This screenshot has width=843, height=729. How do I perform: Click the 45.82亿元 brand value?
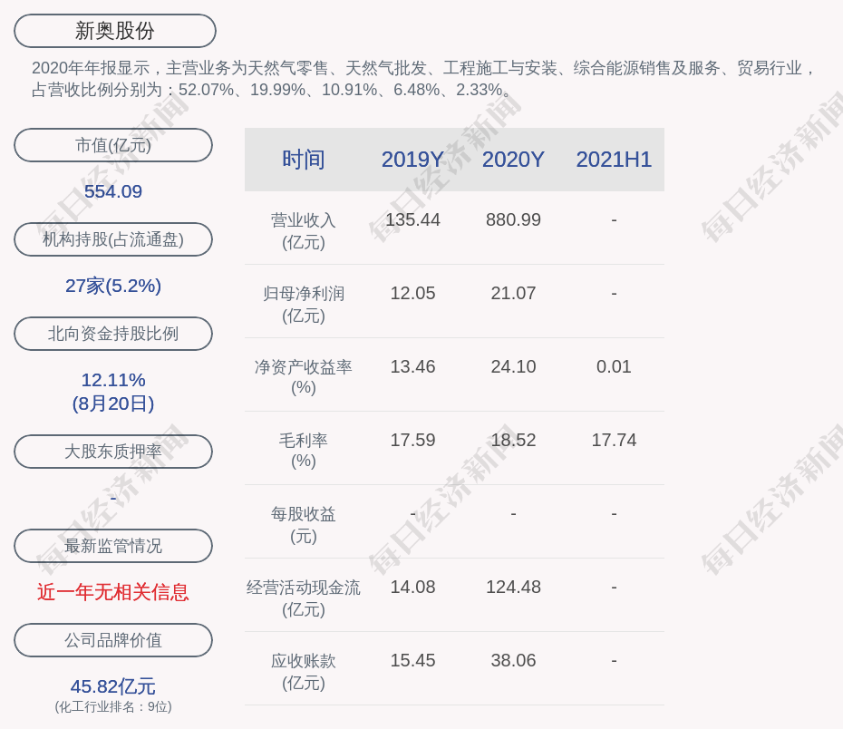pos(113,686)
